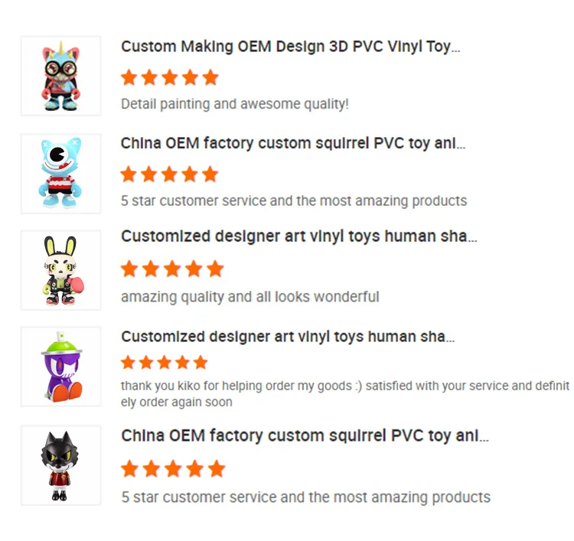Click fifth star of the 'Detail painting' review

coord(210,77)
